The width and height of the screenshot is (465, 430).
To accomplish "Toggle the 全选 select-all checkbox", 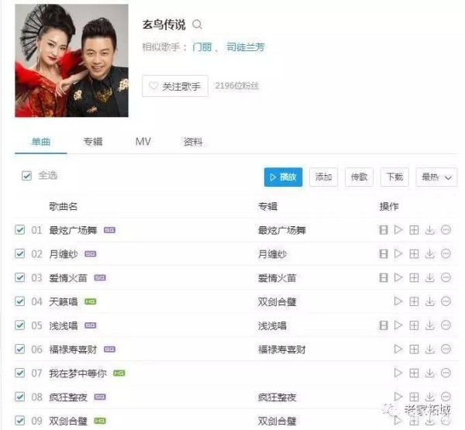I will point(26,176).
